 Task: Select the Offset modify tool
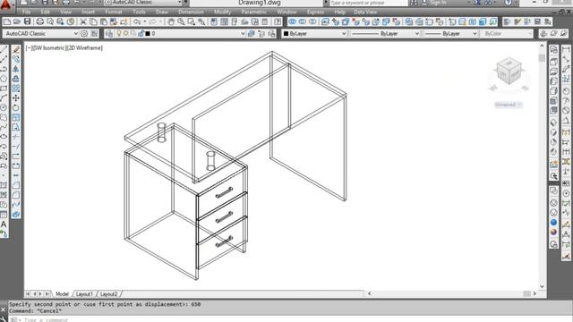[16, 79]
